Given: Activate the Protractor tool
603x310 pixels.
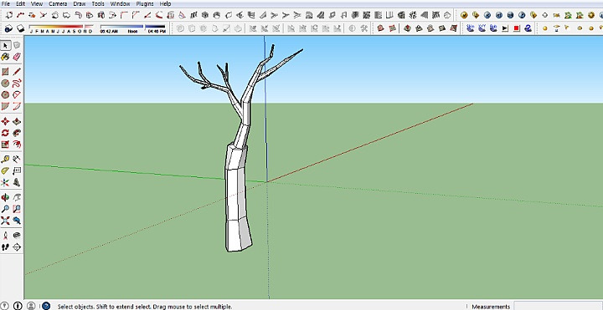Looking at the screenshot, I should click(x=5, y=170).
